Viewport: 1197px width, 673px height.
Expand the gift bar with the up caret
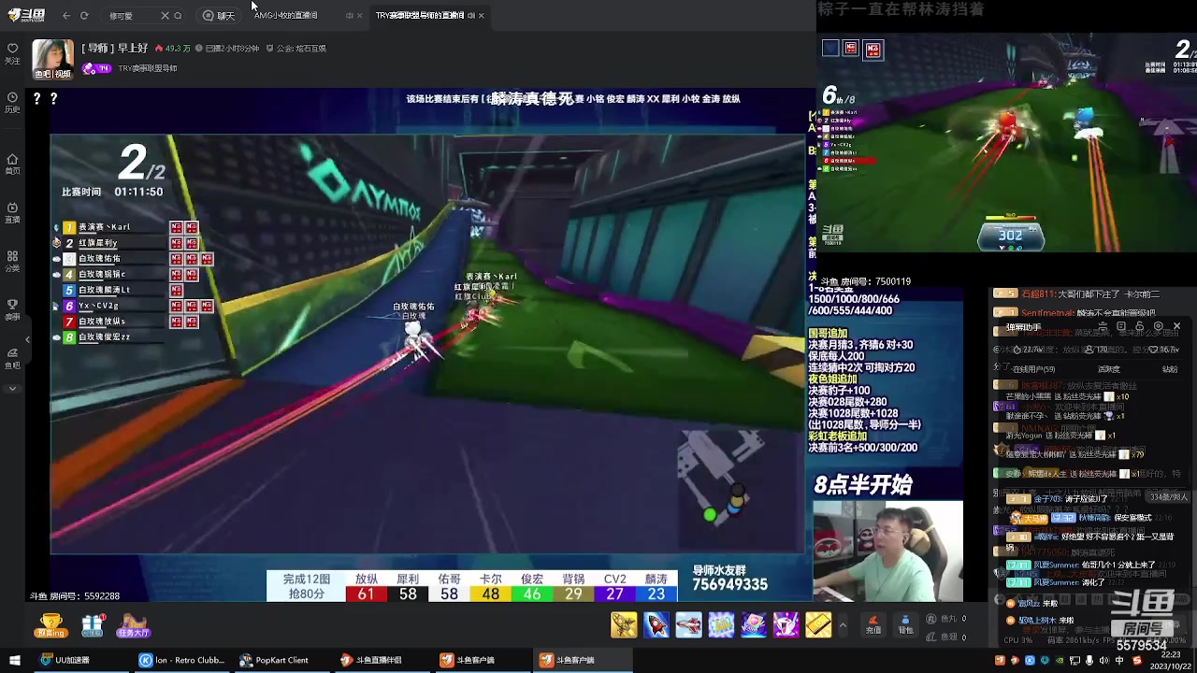(843, 624)
